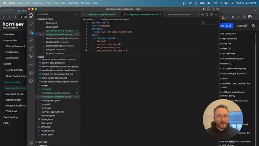Collapse the templates folder

pyautogui.click(x=46, y=89)
